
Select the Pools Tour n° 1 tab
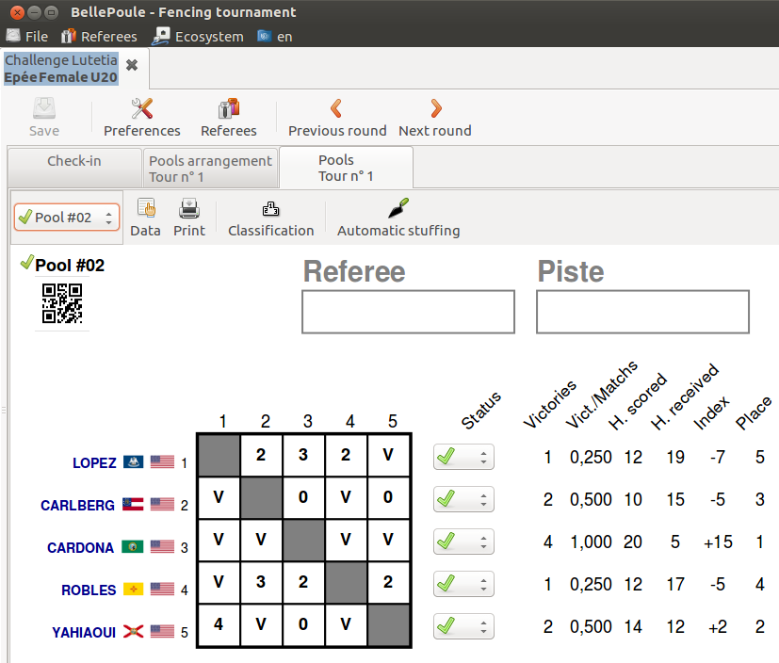point(346,168)
